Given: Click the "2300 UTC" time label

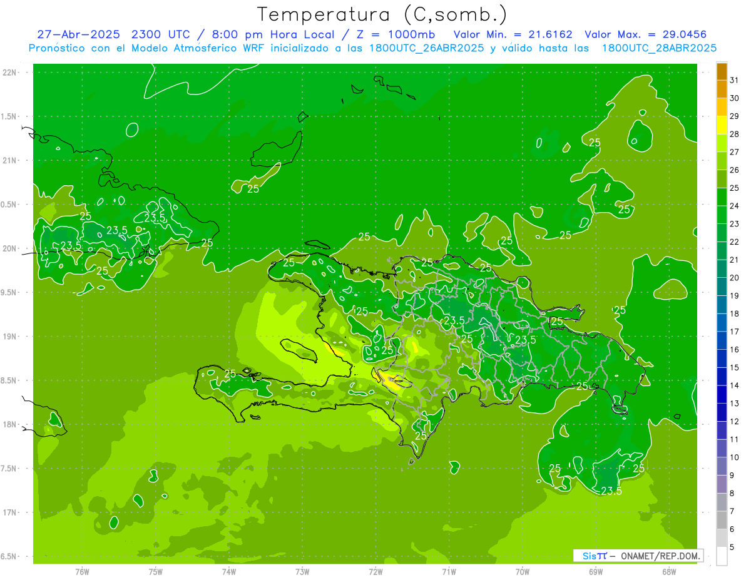Looking at the screenshot, I should coord(163,34).
